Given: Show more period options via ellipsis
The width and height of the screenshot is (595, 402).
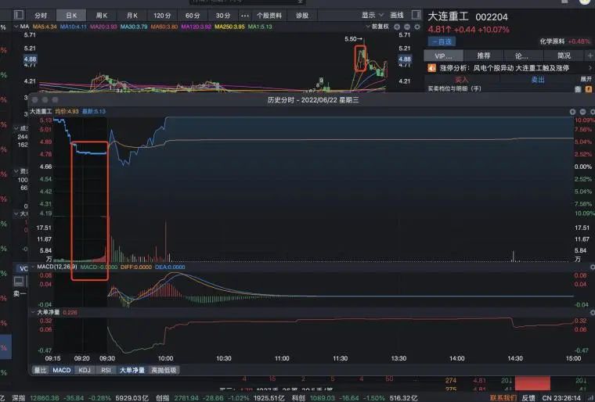Looking at the screenshot, I should [x=245, y=16].
